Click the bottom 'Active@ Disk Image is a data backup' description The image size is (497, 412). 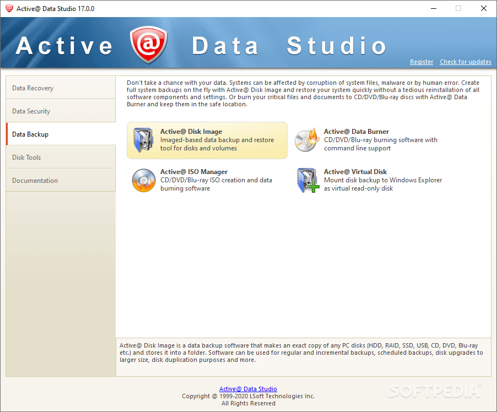301,353
